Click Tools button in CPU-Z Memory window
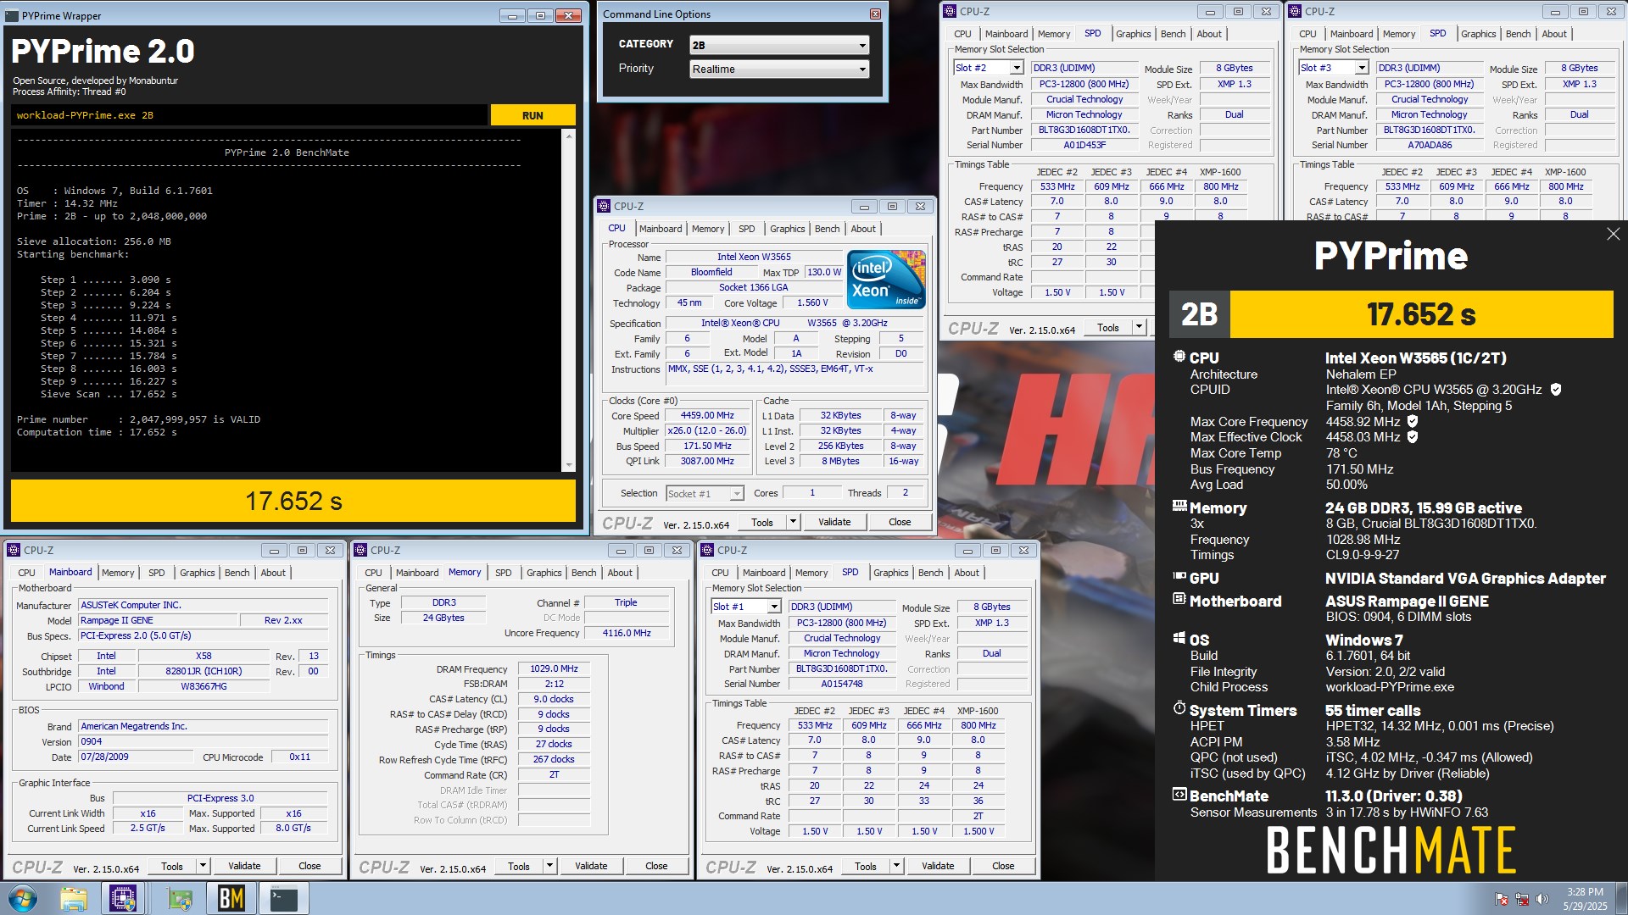The height and width of the screenshot is (915, 1628). pos(519,866)
